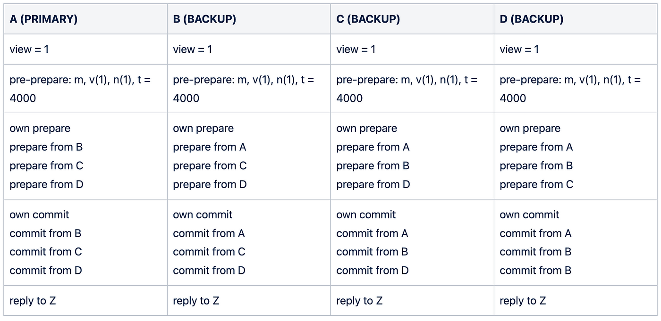Click 'view = 1' under A (PRIMARY)
The width and height of the screenshot is (661, 321).
coord(29,49)
